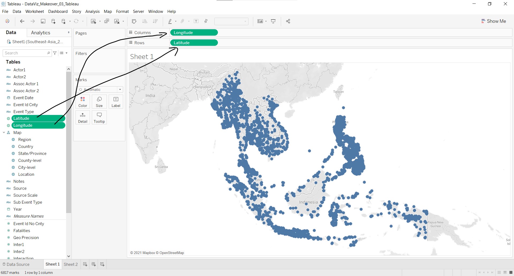Viewport: 514px width, 276px height.
Task: Click the Share workbook icon
Action: 288,21
